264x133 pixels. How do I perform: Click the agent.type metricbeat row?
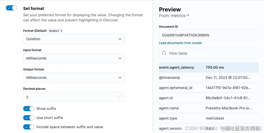coord(208,118)
